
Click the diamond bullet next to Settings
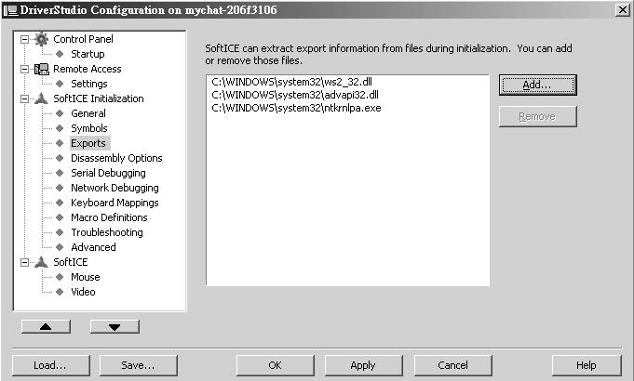(60, 84)
